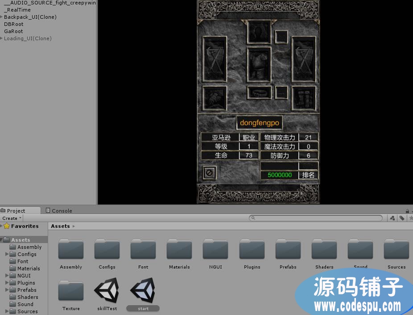
Task: Expand Loading_UI(Clone) in hierarchy
Action: coord(2,38)
